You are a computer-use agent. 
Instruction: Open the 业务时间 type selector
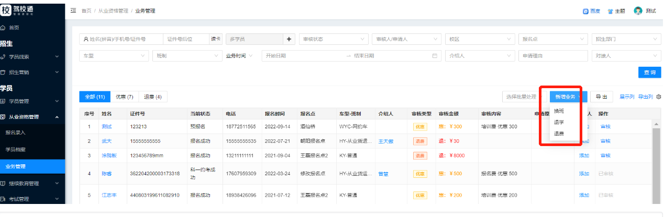(240, 56)
